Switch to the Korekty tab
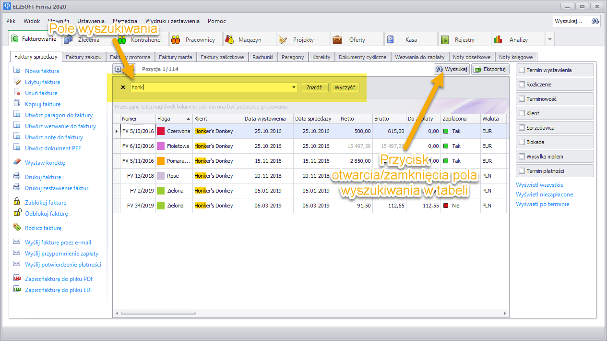607x341 pixels. tap(321, 57)
